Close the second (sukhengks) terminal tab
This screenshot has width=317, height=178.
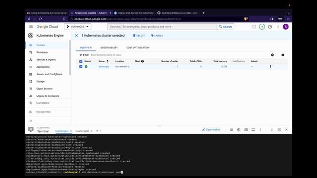(91, 131)
